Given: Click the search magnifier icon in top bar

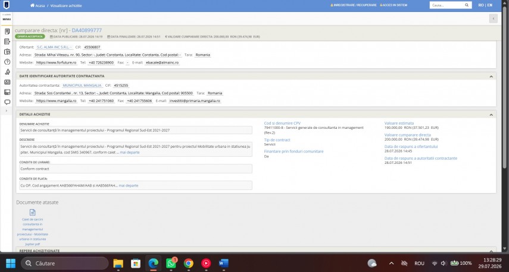Looking at the screenshot, I should pos(467,5).
